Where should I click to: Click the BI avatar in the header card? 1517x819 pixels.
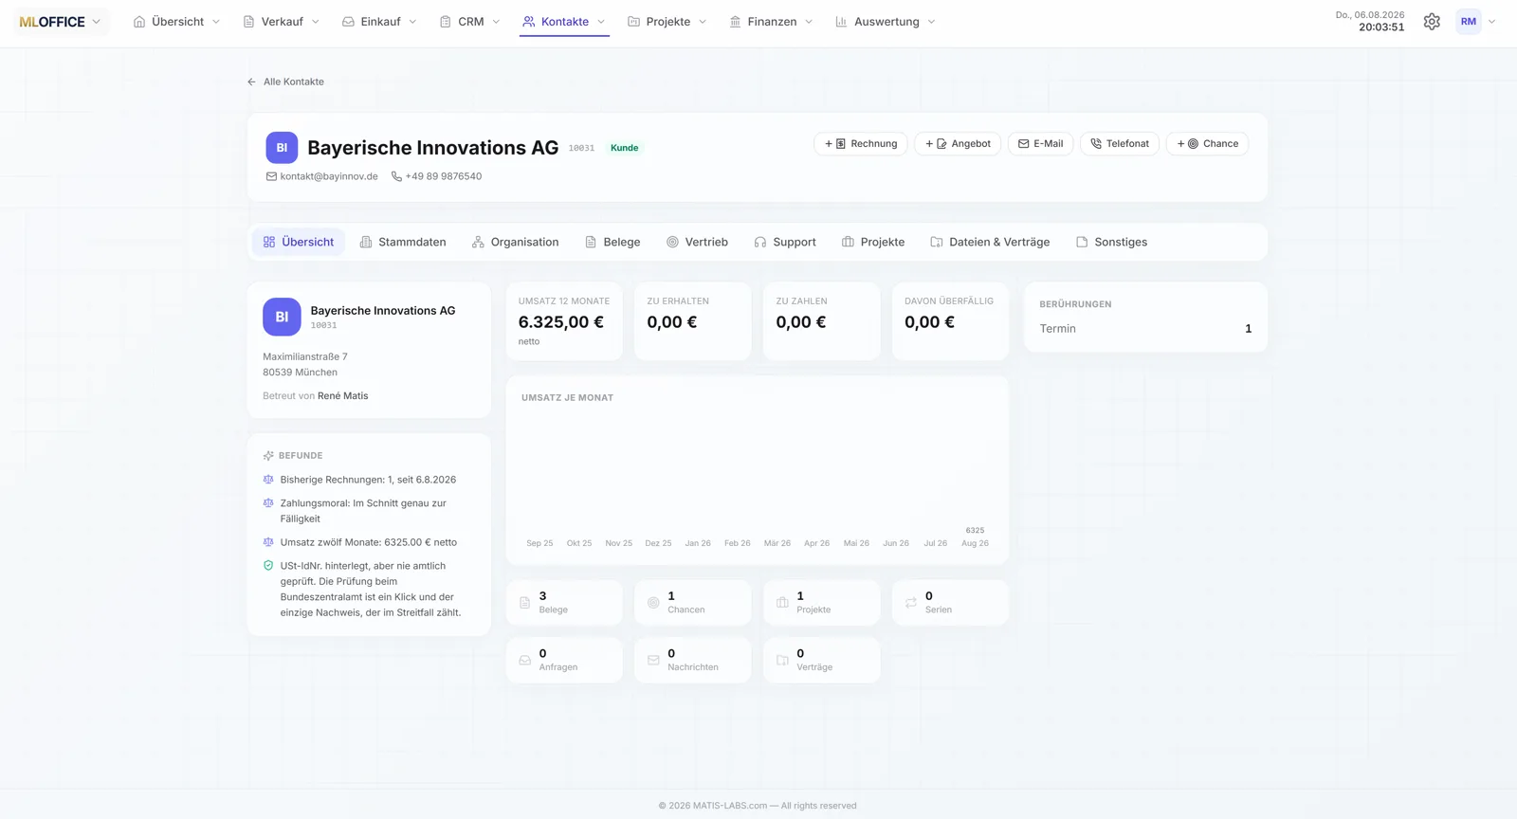point(282,148)
